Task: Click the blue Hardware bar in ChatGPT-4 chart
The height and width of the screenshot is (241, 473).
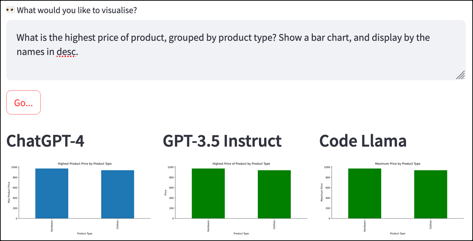Action: coord(52,193)
